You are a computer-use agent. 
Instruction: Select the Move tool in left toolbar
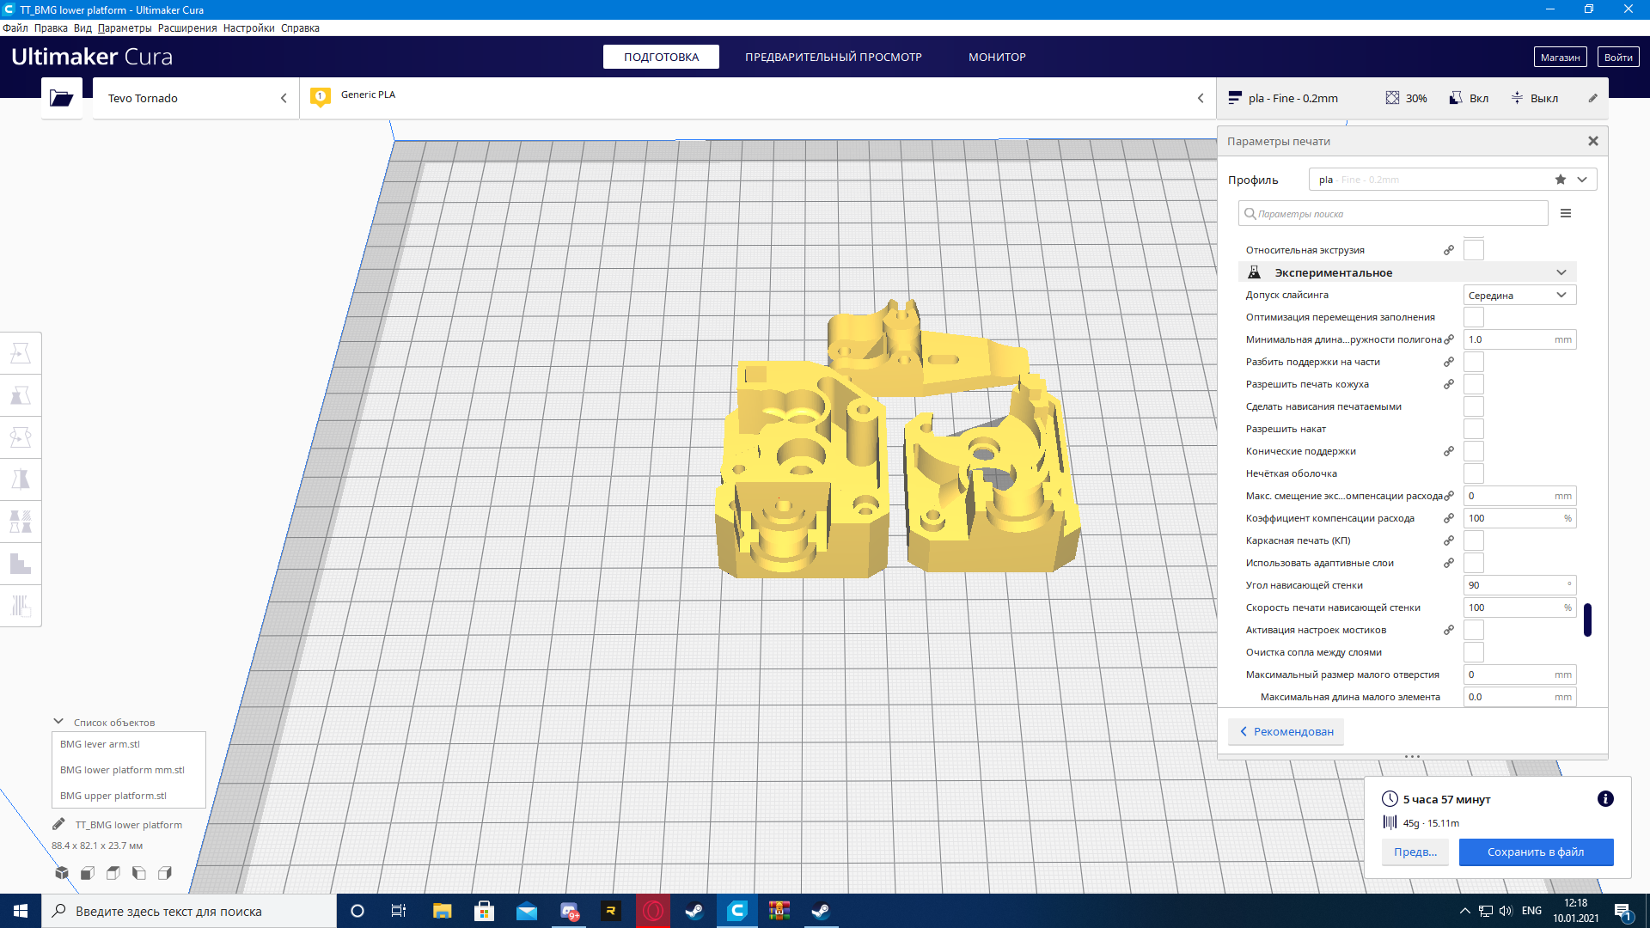point(21,353)
